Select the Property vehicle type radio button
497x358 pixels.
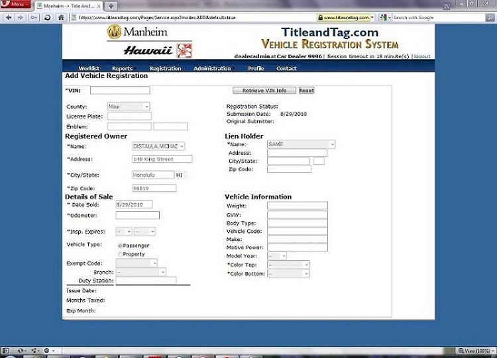point(120,254)
